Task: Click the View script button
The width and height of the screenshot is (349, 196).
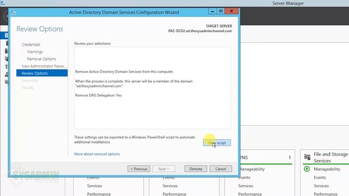Action: click(x=217, y=143)
